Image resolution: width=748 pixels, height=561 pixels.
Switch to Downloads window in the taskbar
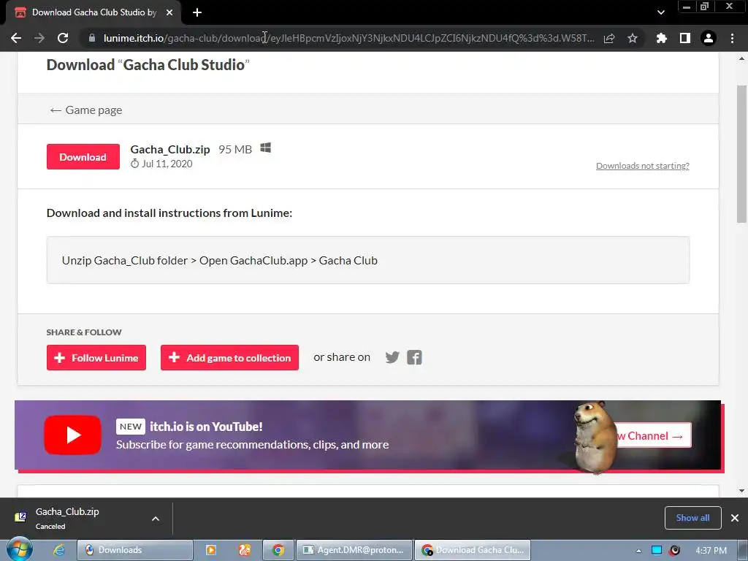pyautogui.click(x=135, y=550)
